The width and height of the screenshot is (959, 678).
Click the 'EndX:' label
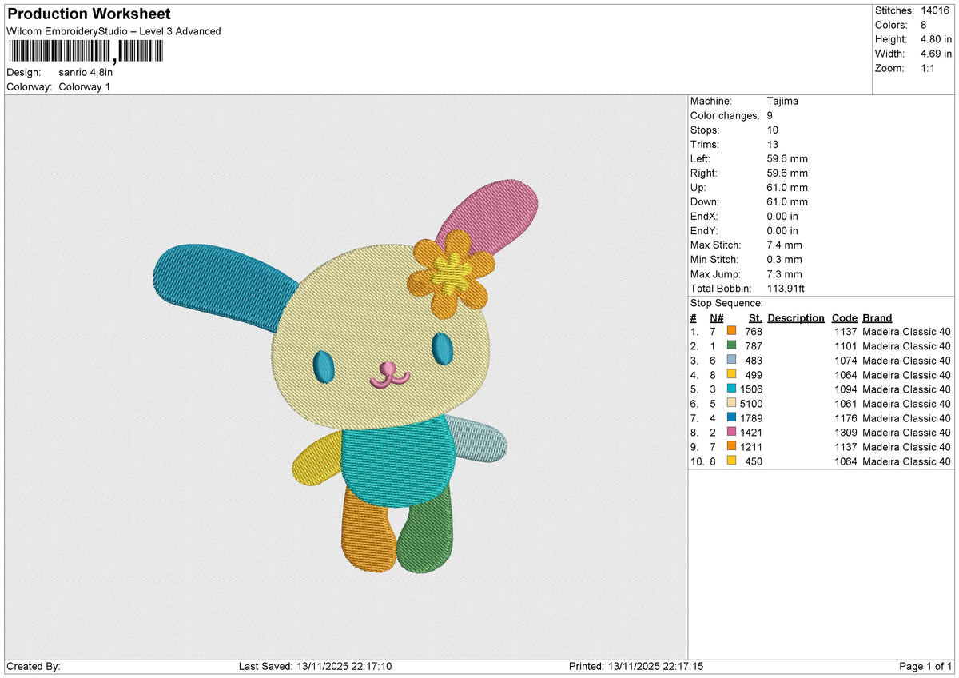pyautogui.click(x=705, y=217)
